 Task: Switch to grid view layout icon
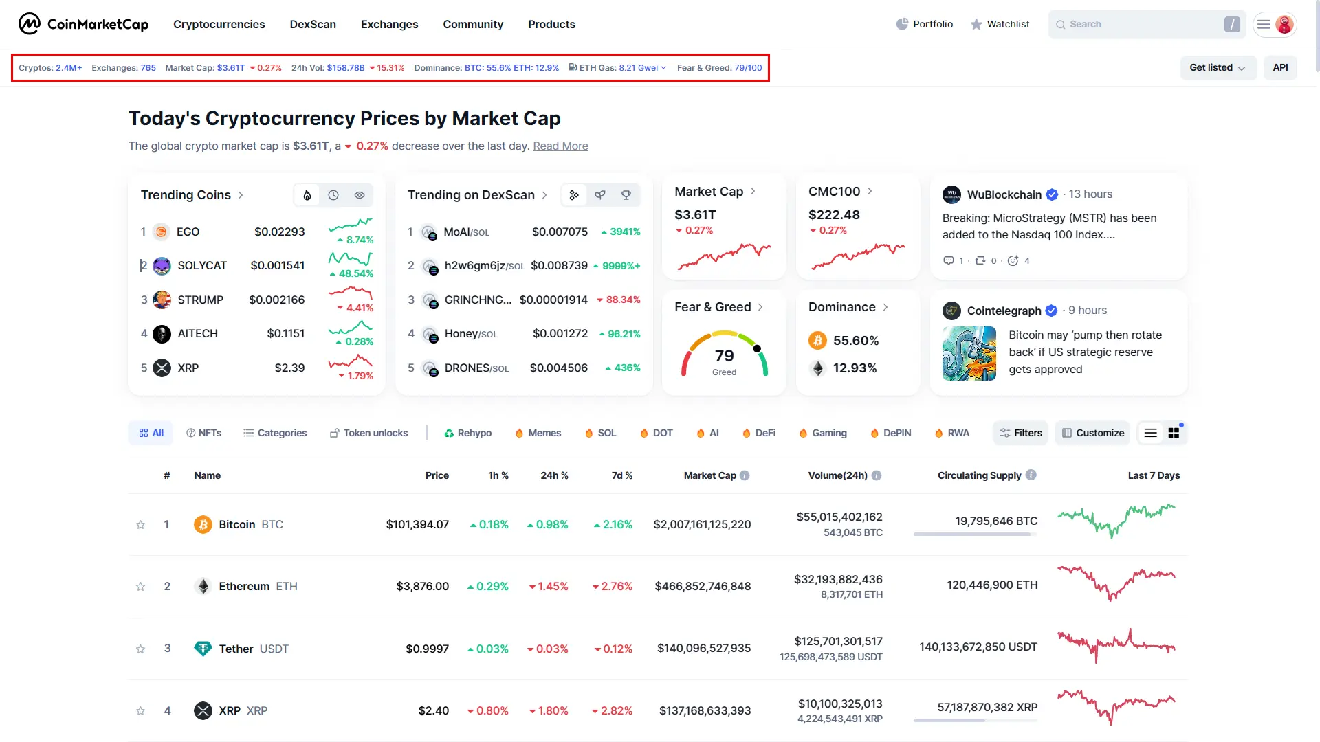pyautogui.click(x=1174, y=433)
